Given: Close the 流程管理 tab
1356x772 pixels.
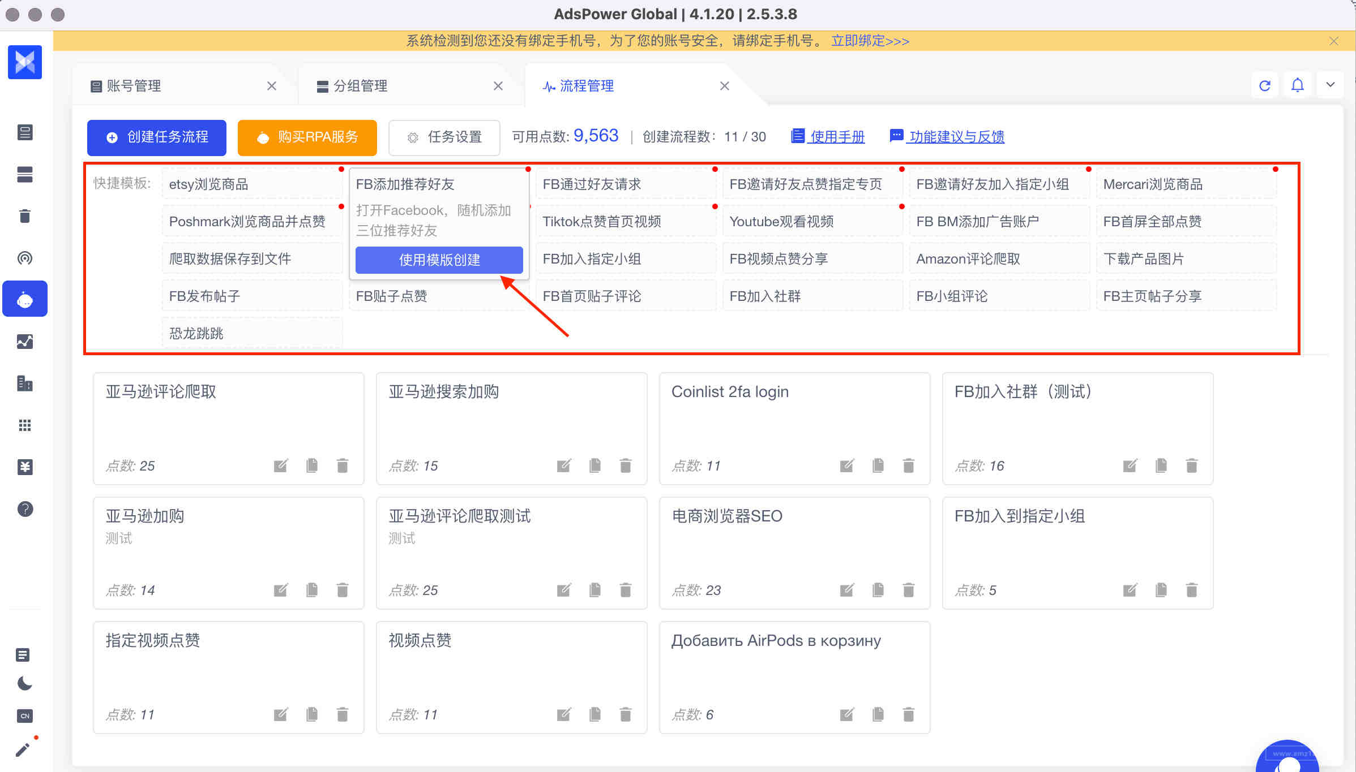Looking at the screenshot, I should coord(725,86).
